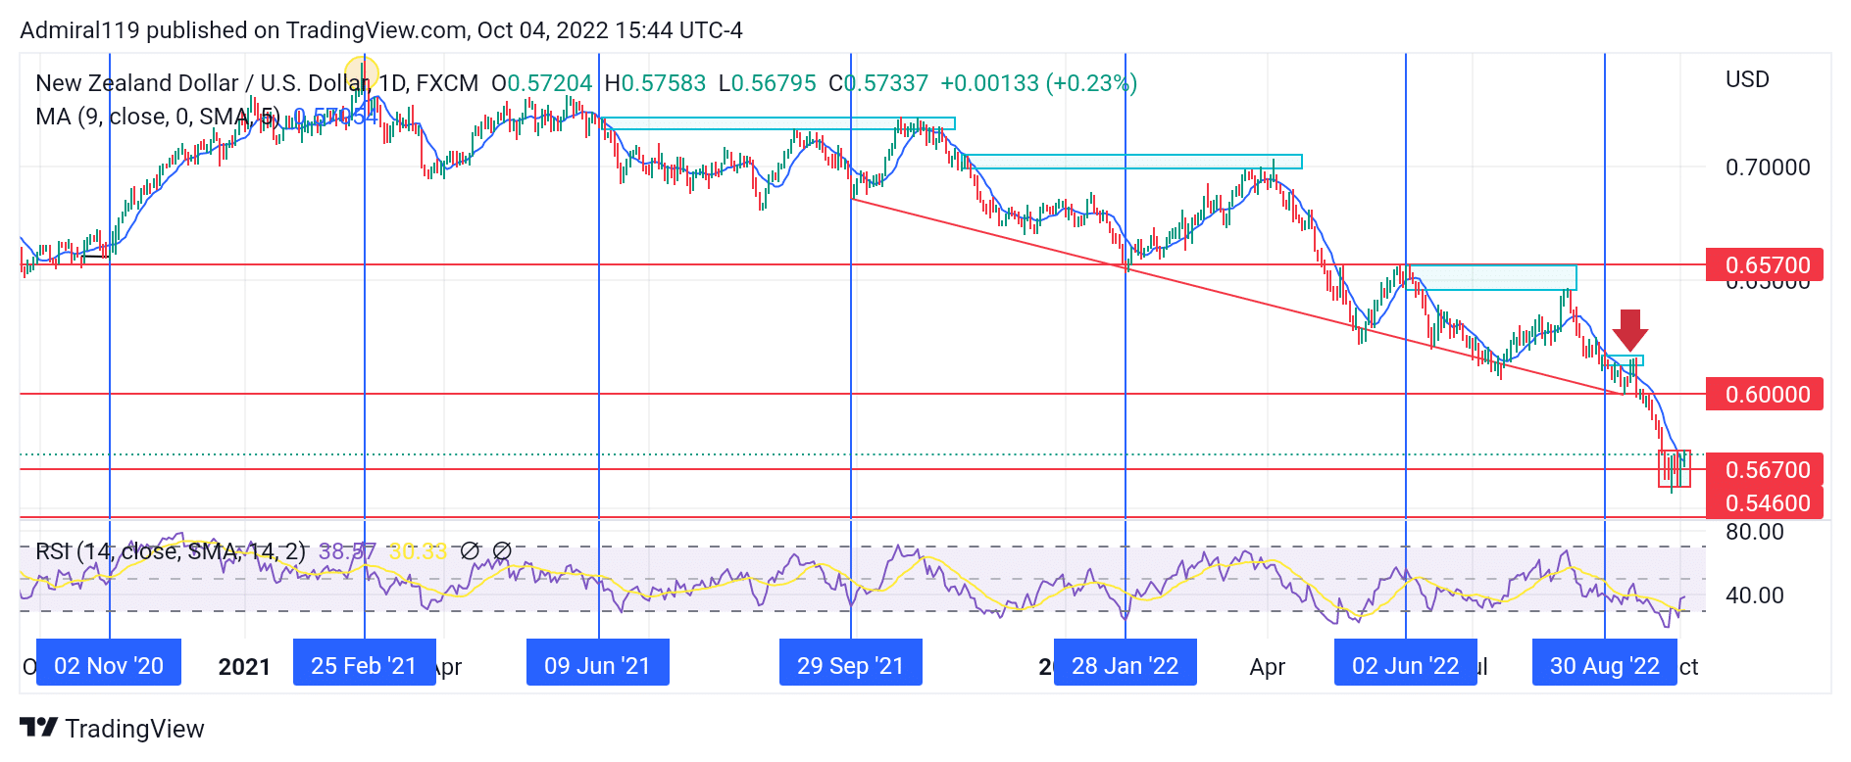Click the TradingView logo at the bottom
Screen dimensions: 1851x762
click(x=112, y=728)
